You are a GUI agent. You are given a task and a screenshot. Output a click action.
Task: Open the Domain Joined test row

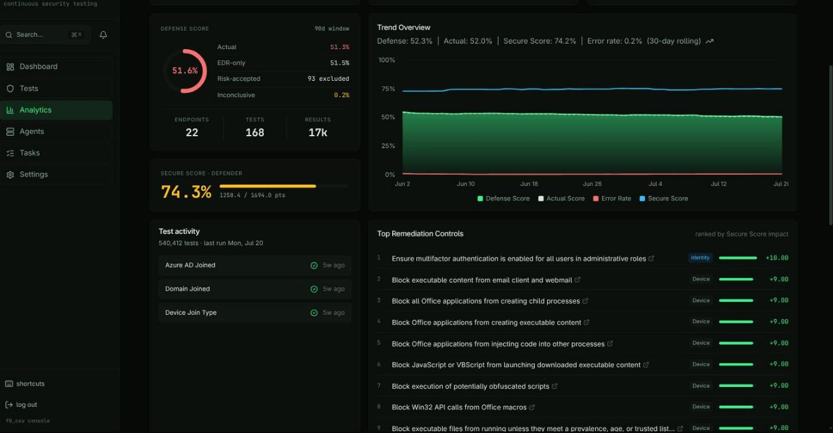click(x=255, y=289)
